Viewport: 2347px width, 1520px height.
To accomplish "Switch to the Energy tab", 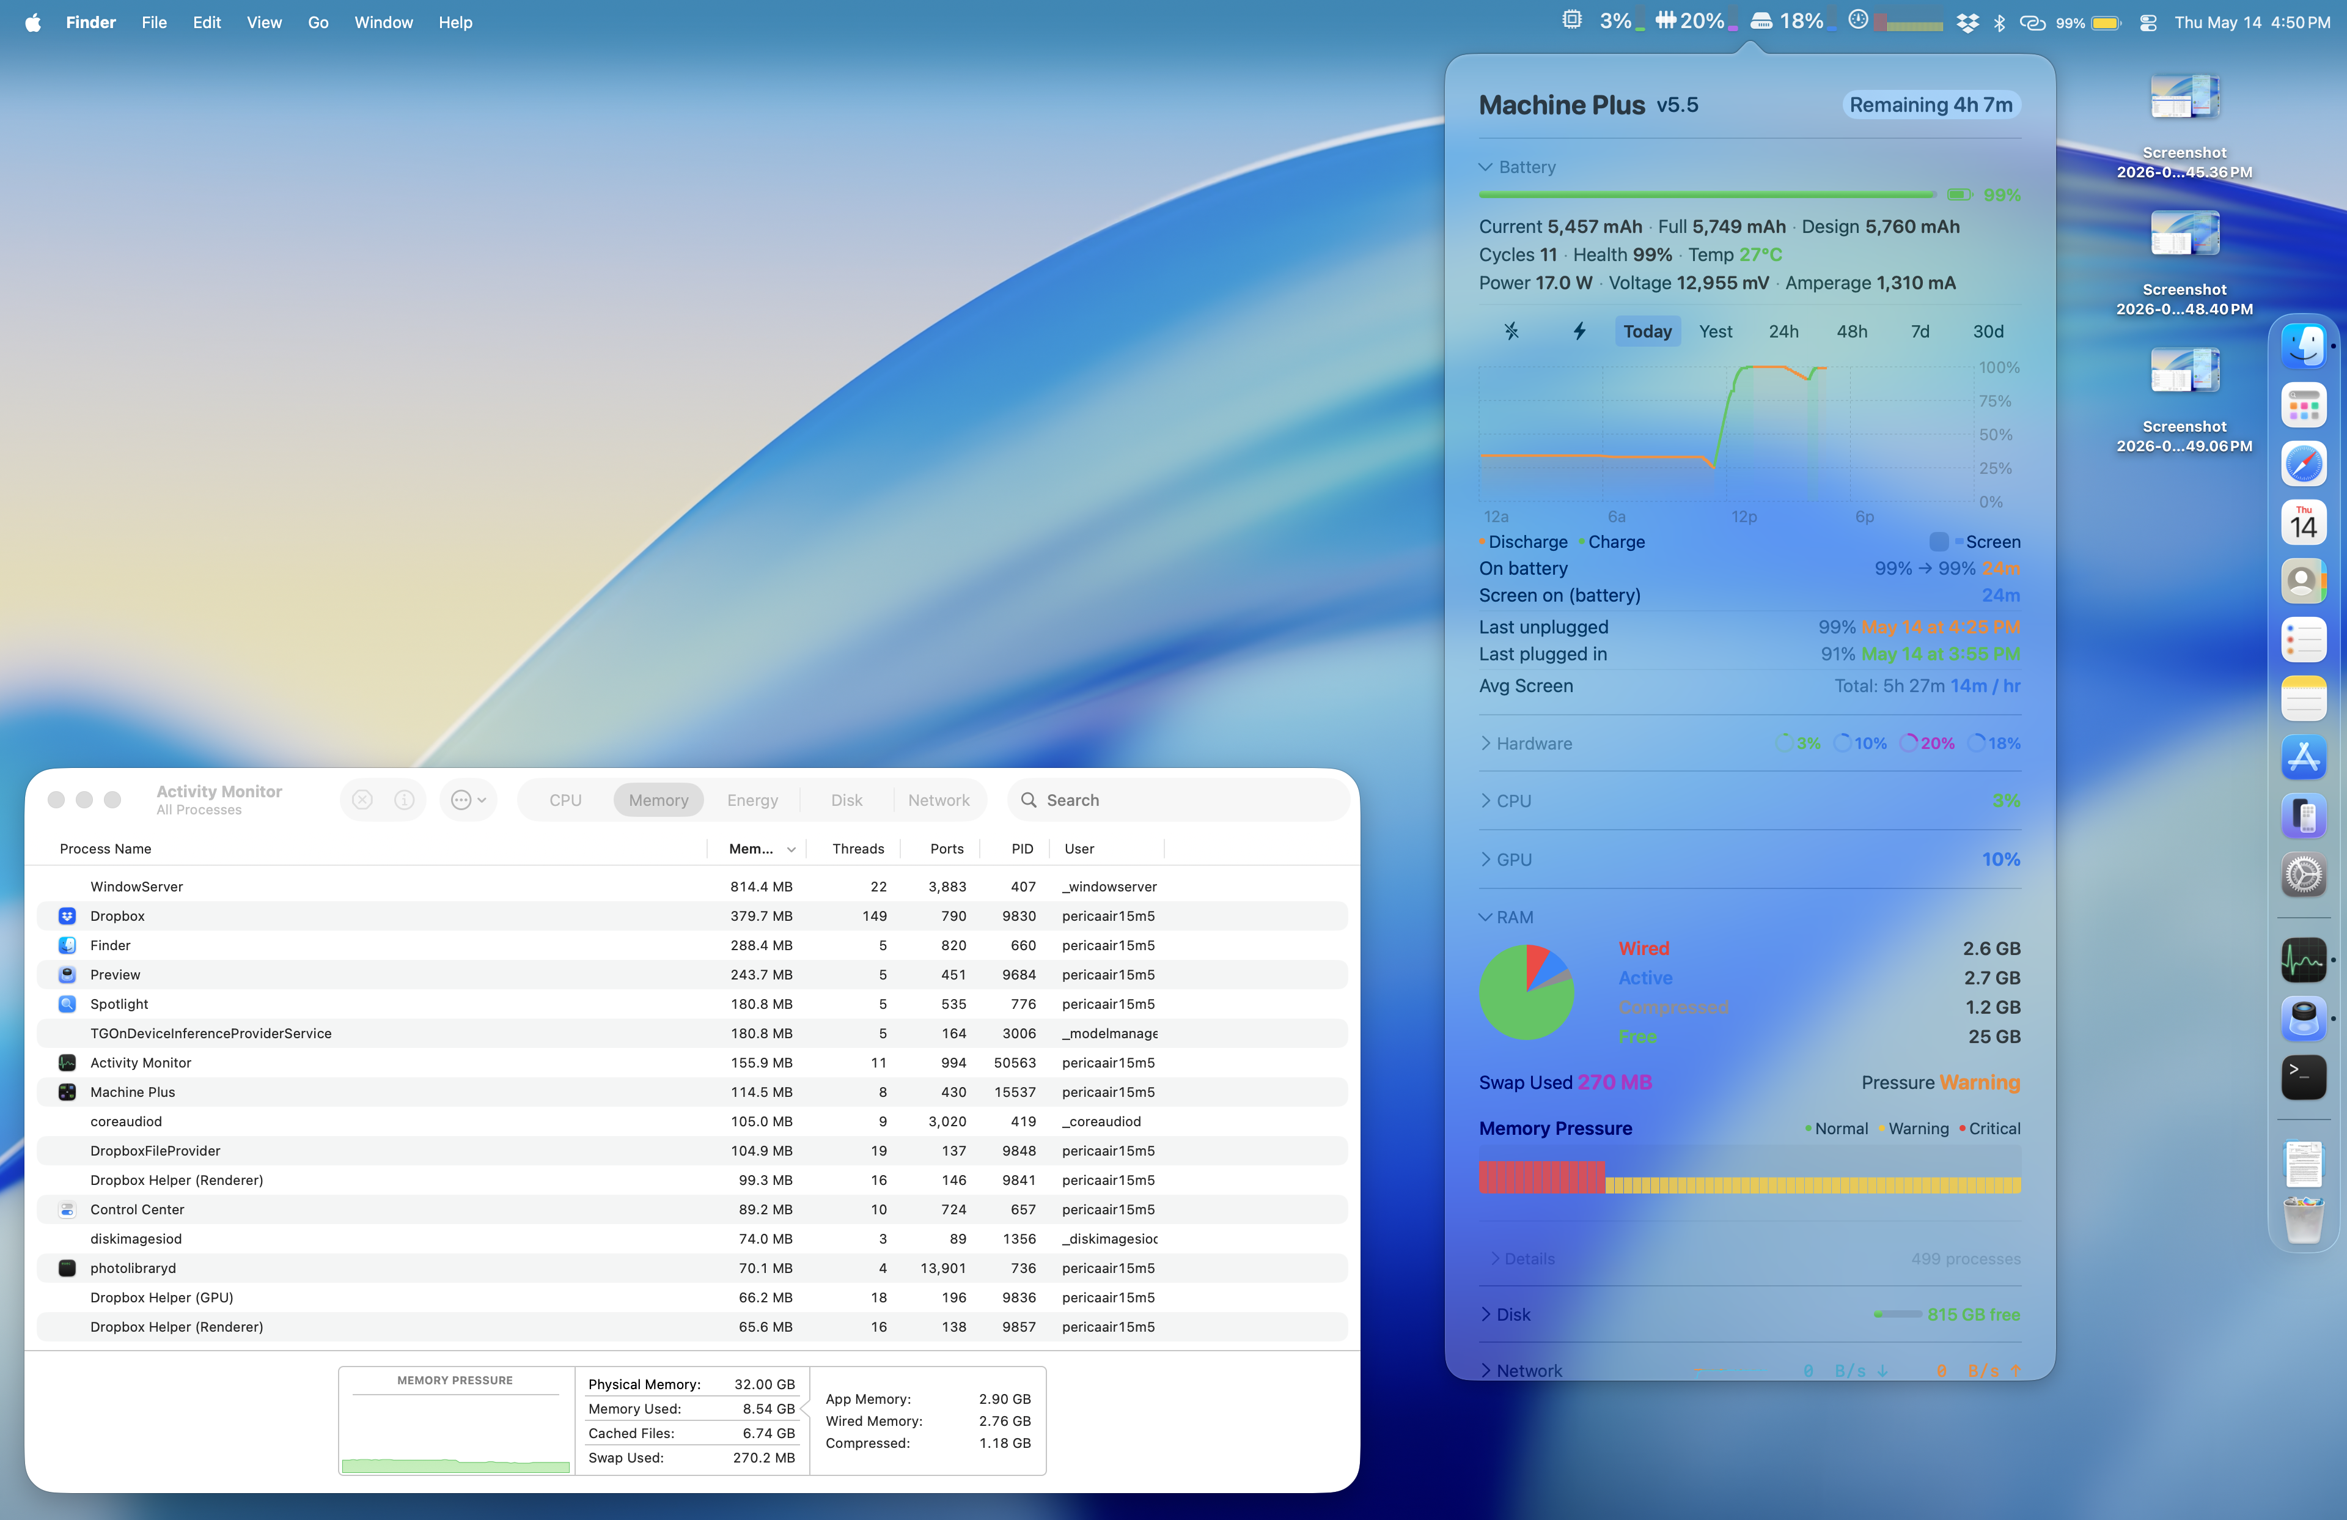I will coord(752,800).
